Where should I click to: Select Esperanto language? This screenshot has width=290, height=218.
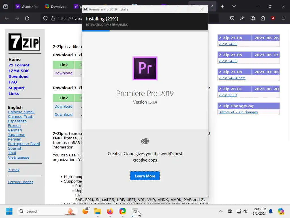(17, 121)
